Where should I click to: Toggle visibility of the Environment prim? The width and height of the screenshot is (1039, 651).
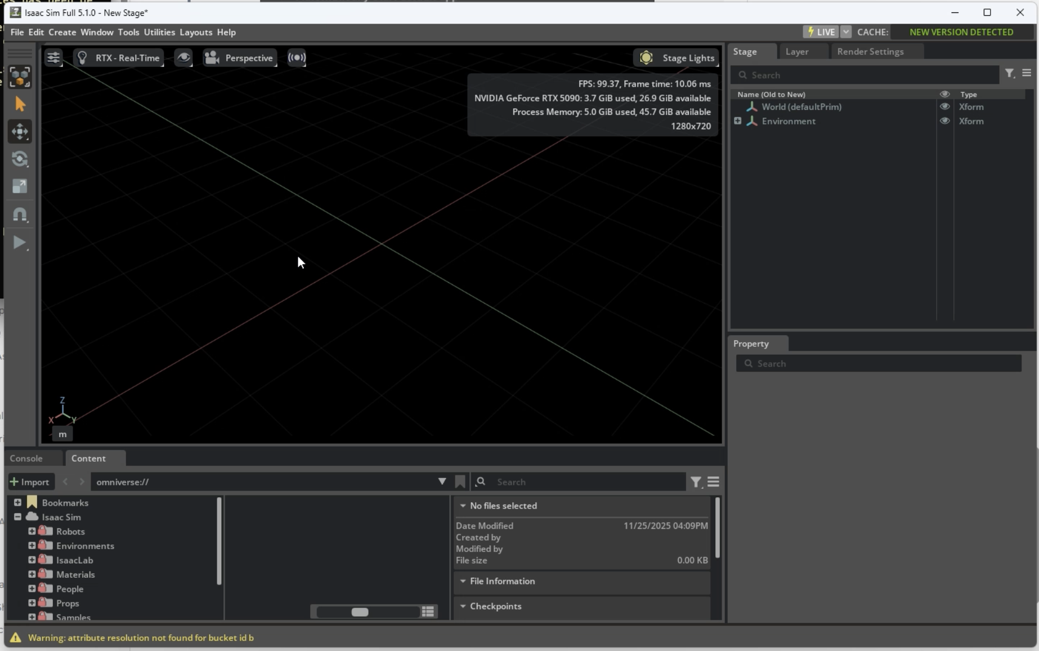(x=945, y=121)
